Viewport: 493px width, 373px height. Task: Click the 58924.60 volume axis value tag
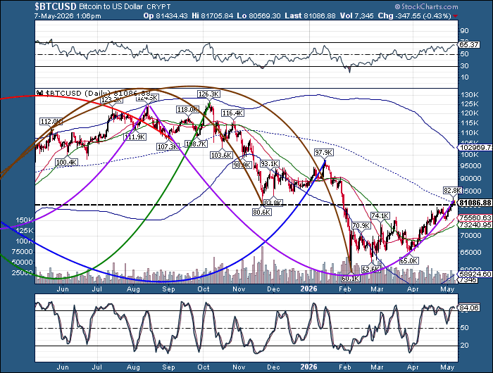pyautogui.click(x=475, y=274)
